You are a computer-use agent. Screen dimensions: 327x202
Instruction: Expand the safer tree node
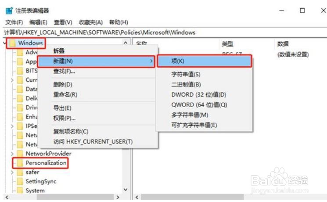(x=12, y=172)
